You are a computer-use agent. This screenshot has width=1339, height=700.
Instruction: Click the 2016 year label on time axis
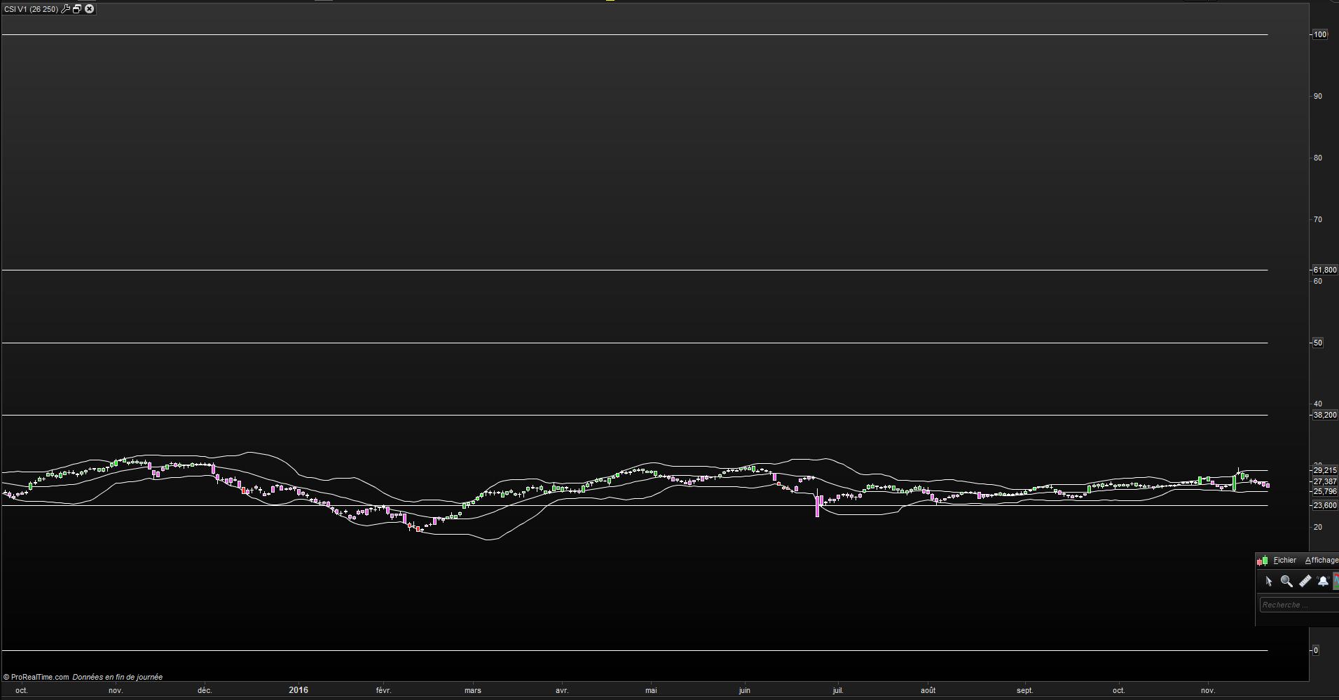coord(298,690)
